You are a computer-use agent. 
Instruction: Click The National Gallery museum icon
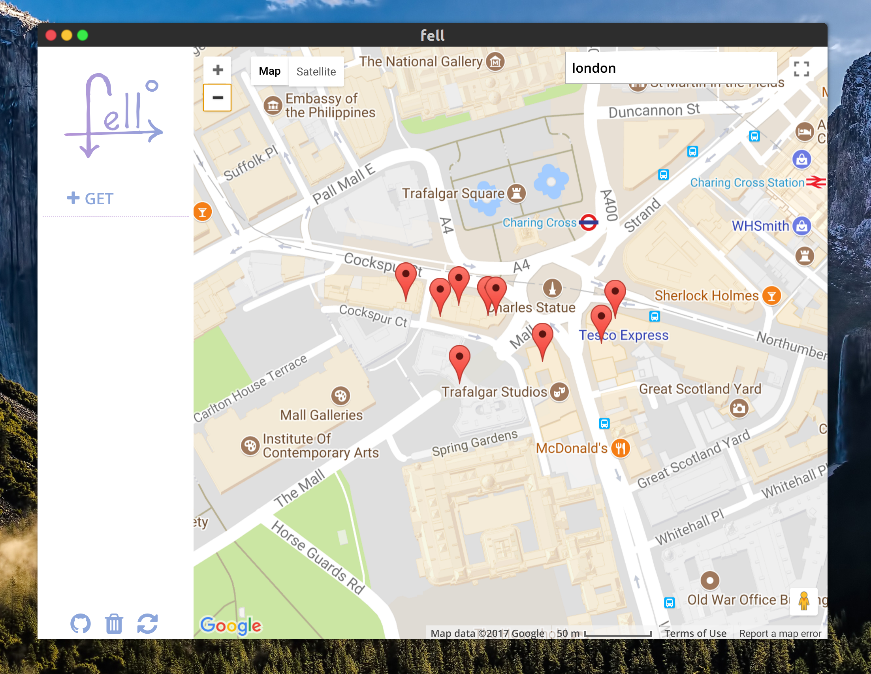[495, 62]
